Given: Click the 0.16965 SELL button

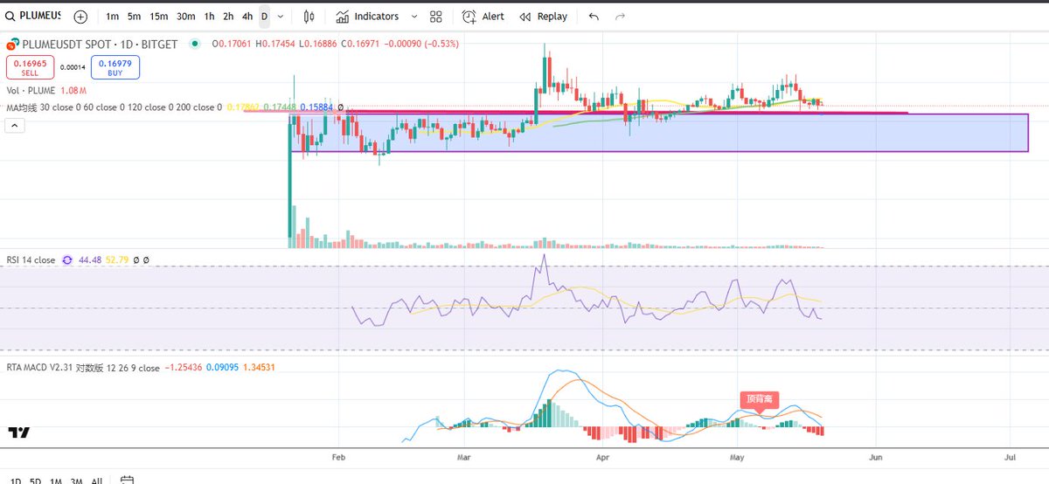Looking at the screenshot, I should click(28, 67).
